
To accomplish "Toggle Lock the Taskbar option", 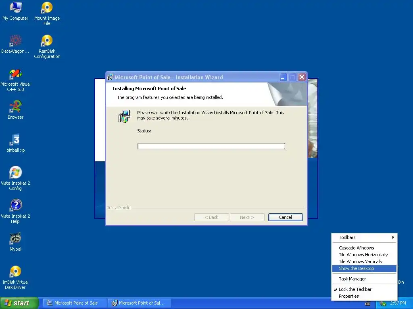I will click(364, 289).
